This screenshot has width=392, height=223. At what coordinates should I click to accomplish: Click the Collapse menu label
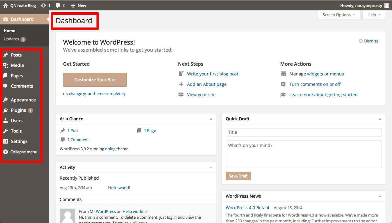(x=24, y=152)
